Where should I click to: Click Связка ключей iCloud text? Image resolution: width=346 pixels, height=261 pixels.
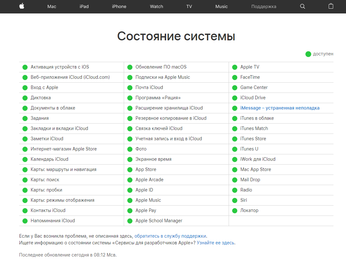pos(159,128)
